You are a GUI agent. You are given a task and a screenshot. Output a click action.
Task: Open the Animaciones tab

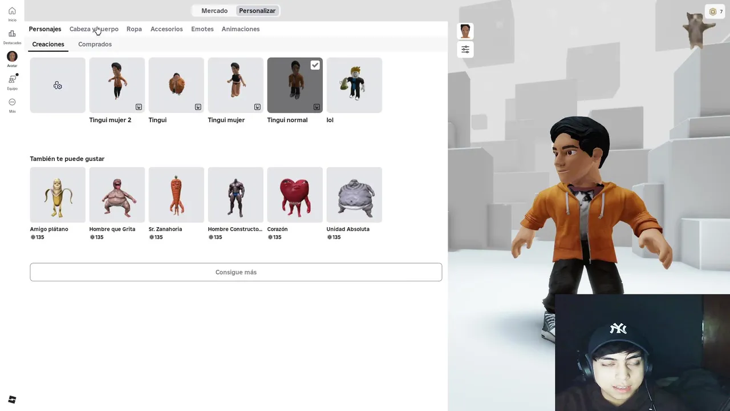pyautogui.click(x=241, y=29)
